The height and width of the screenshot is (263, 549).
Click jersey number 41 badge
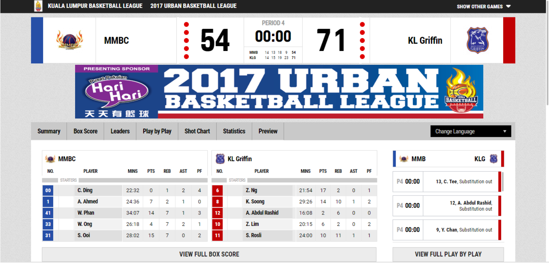[x=48, y=213]
